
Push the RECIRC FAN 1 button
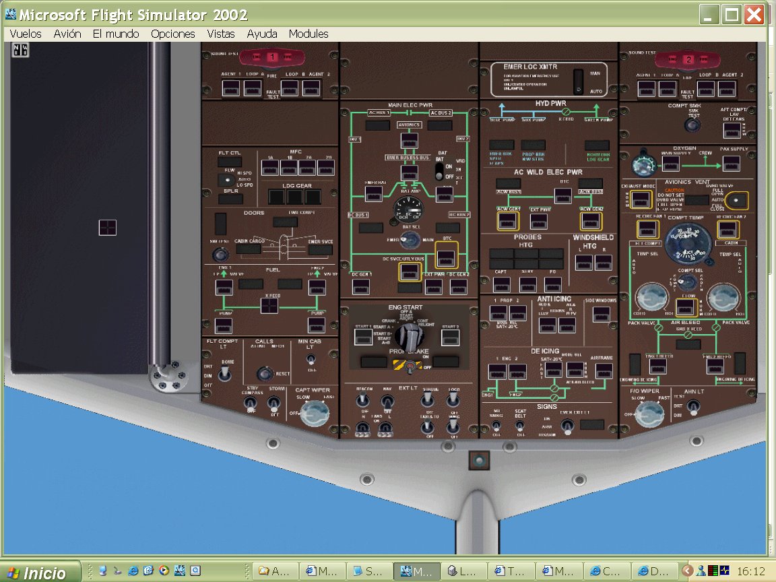coord(647,229)
